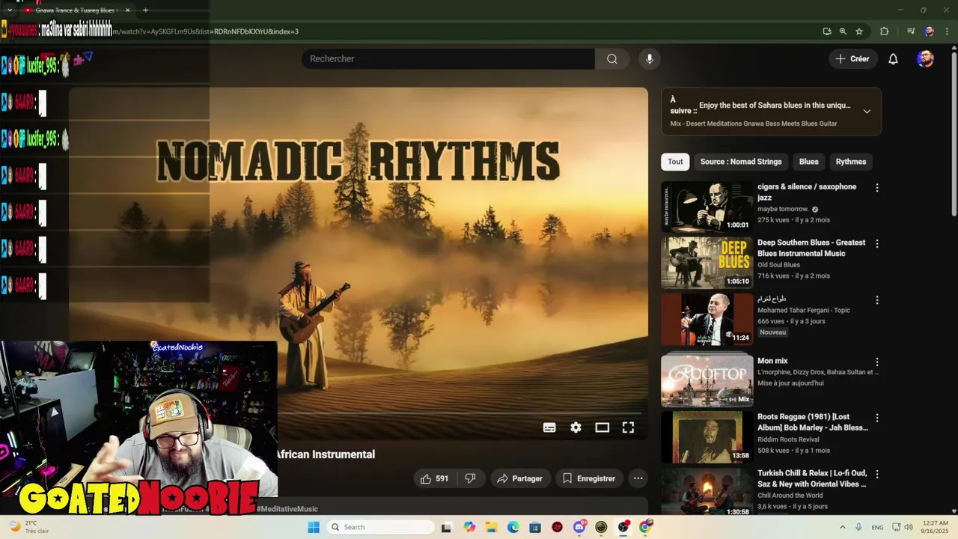Viewport: 958px width, 539px height.
Task: Open #MeditativeMusic hashtag link
Action: 287,509
